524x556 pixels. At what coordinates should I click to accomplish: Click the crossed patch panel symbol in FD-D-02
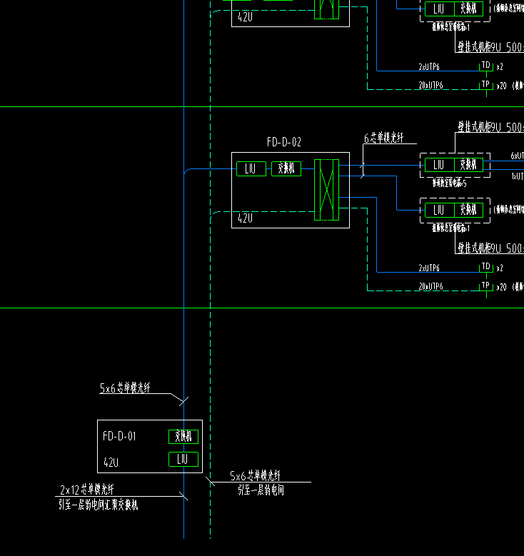point(326,190)
